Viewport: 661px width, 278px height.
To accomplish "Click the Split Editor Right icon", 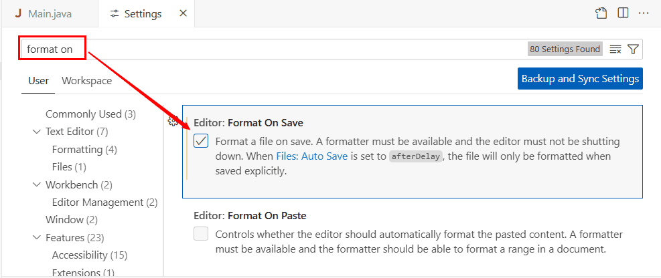I will (623, 13).
